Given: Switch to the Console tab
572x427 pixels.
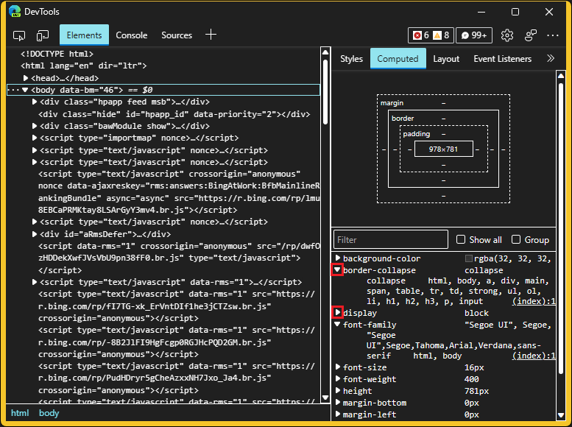Looking at the screenshot, I should [132, 35].
